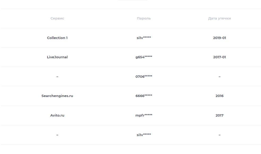
Task: Click the dash date cell in last row
Action: click(x=219, y=135)
